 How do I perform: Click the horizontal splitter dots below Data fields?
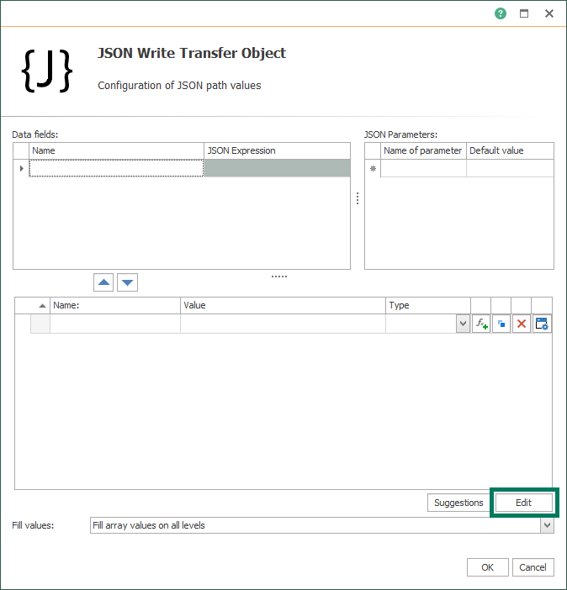pos(279,277)
